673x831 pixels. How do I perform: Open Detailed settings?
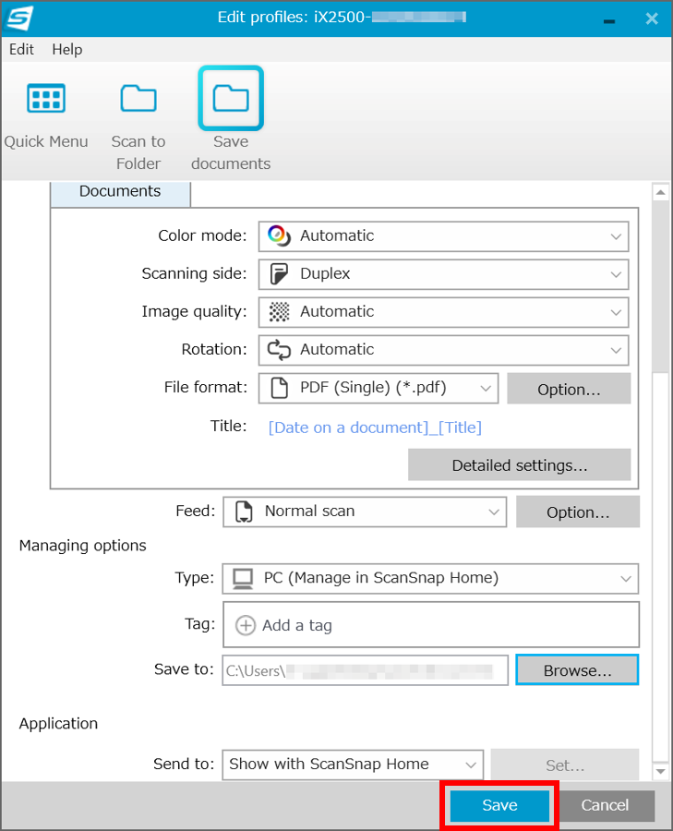(520, 464)
